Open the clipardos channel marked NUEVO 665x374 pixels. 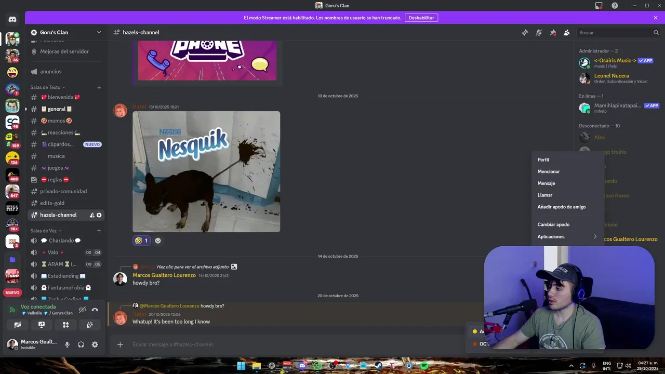pos(65,144)
